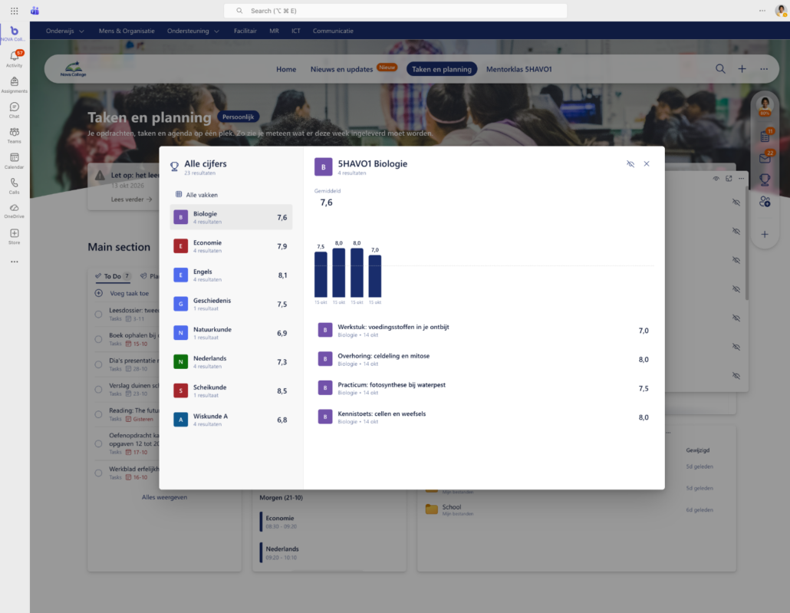Image resolution: width=790 pixels, height=613 pixels.
Task: Open the profile avatar in the top bar
Action: (x=781, y=11)
